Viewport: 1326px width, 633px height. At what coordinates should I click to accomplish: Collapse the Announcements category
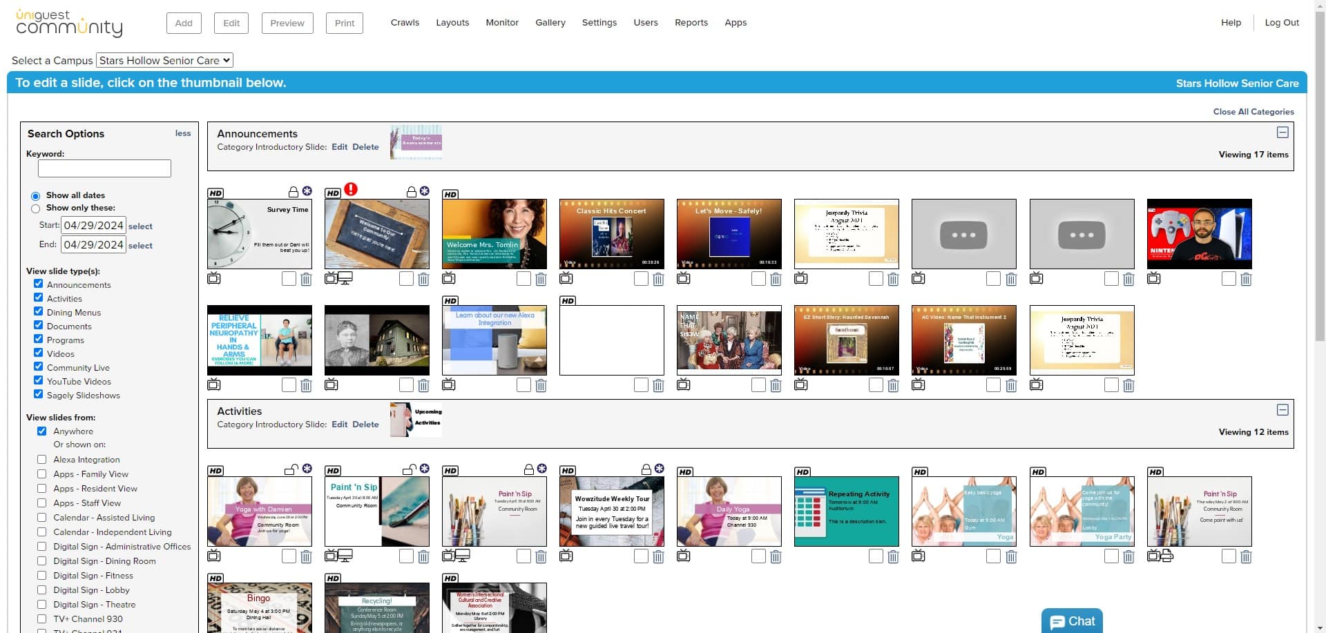tap(1282, 132)
